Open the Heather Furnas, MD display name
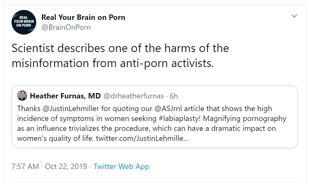Screen dimensions: 310x184 (x=65, y=96)
